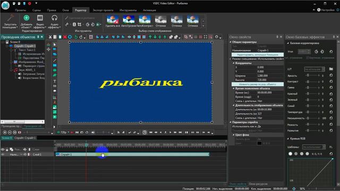The width and height of the screenshot is (340, 191).
Task: Open the Projects (Проекты) menu tab
Action: (21, 10)
